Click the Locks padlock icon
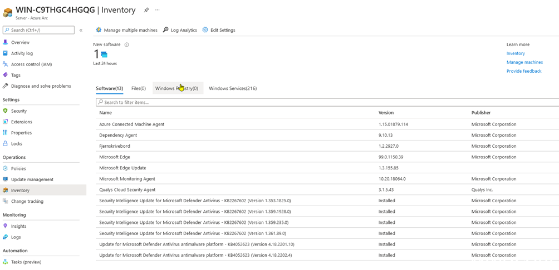 (5, 144)
